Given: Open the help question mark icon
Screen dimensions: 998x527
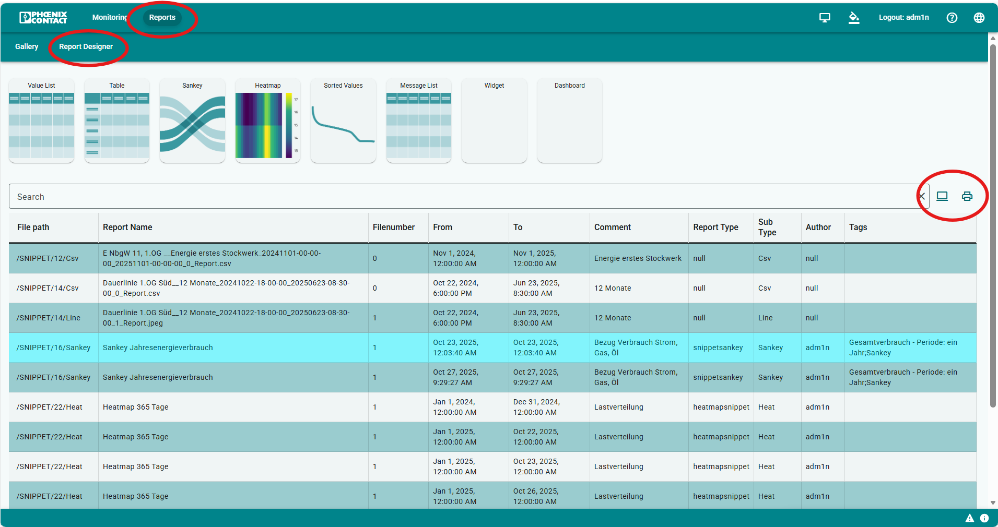Looking at the screenshot, I should click(x=952, y=18).
